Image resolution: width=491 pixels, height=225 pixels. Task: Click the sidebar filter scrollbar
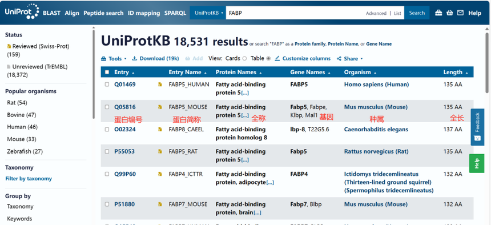click(x=94, y=74)
